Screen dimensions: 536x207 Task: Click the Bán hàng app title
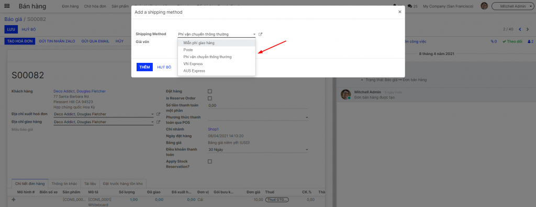pos(32,6)
